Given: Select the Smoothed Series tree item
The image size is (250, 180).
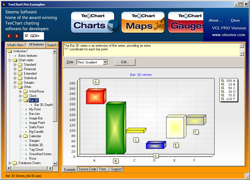Looking at the screenshot, I should pyautogui.click(x=40, y=154).
